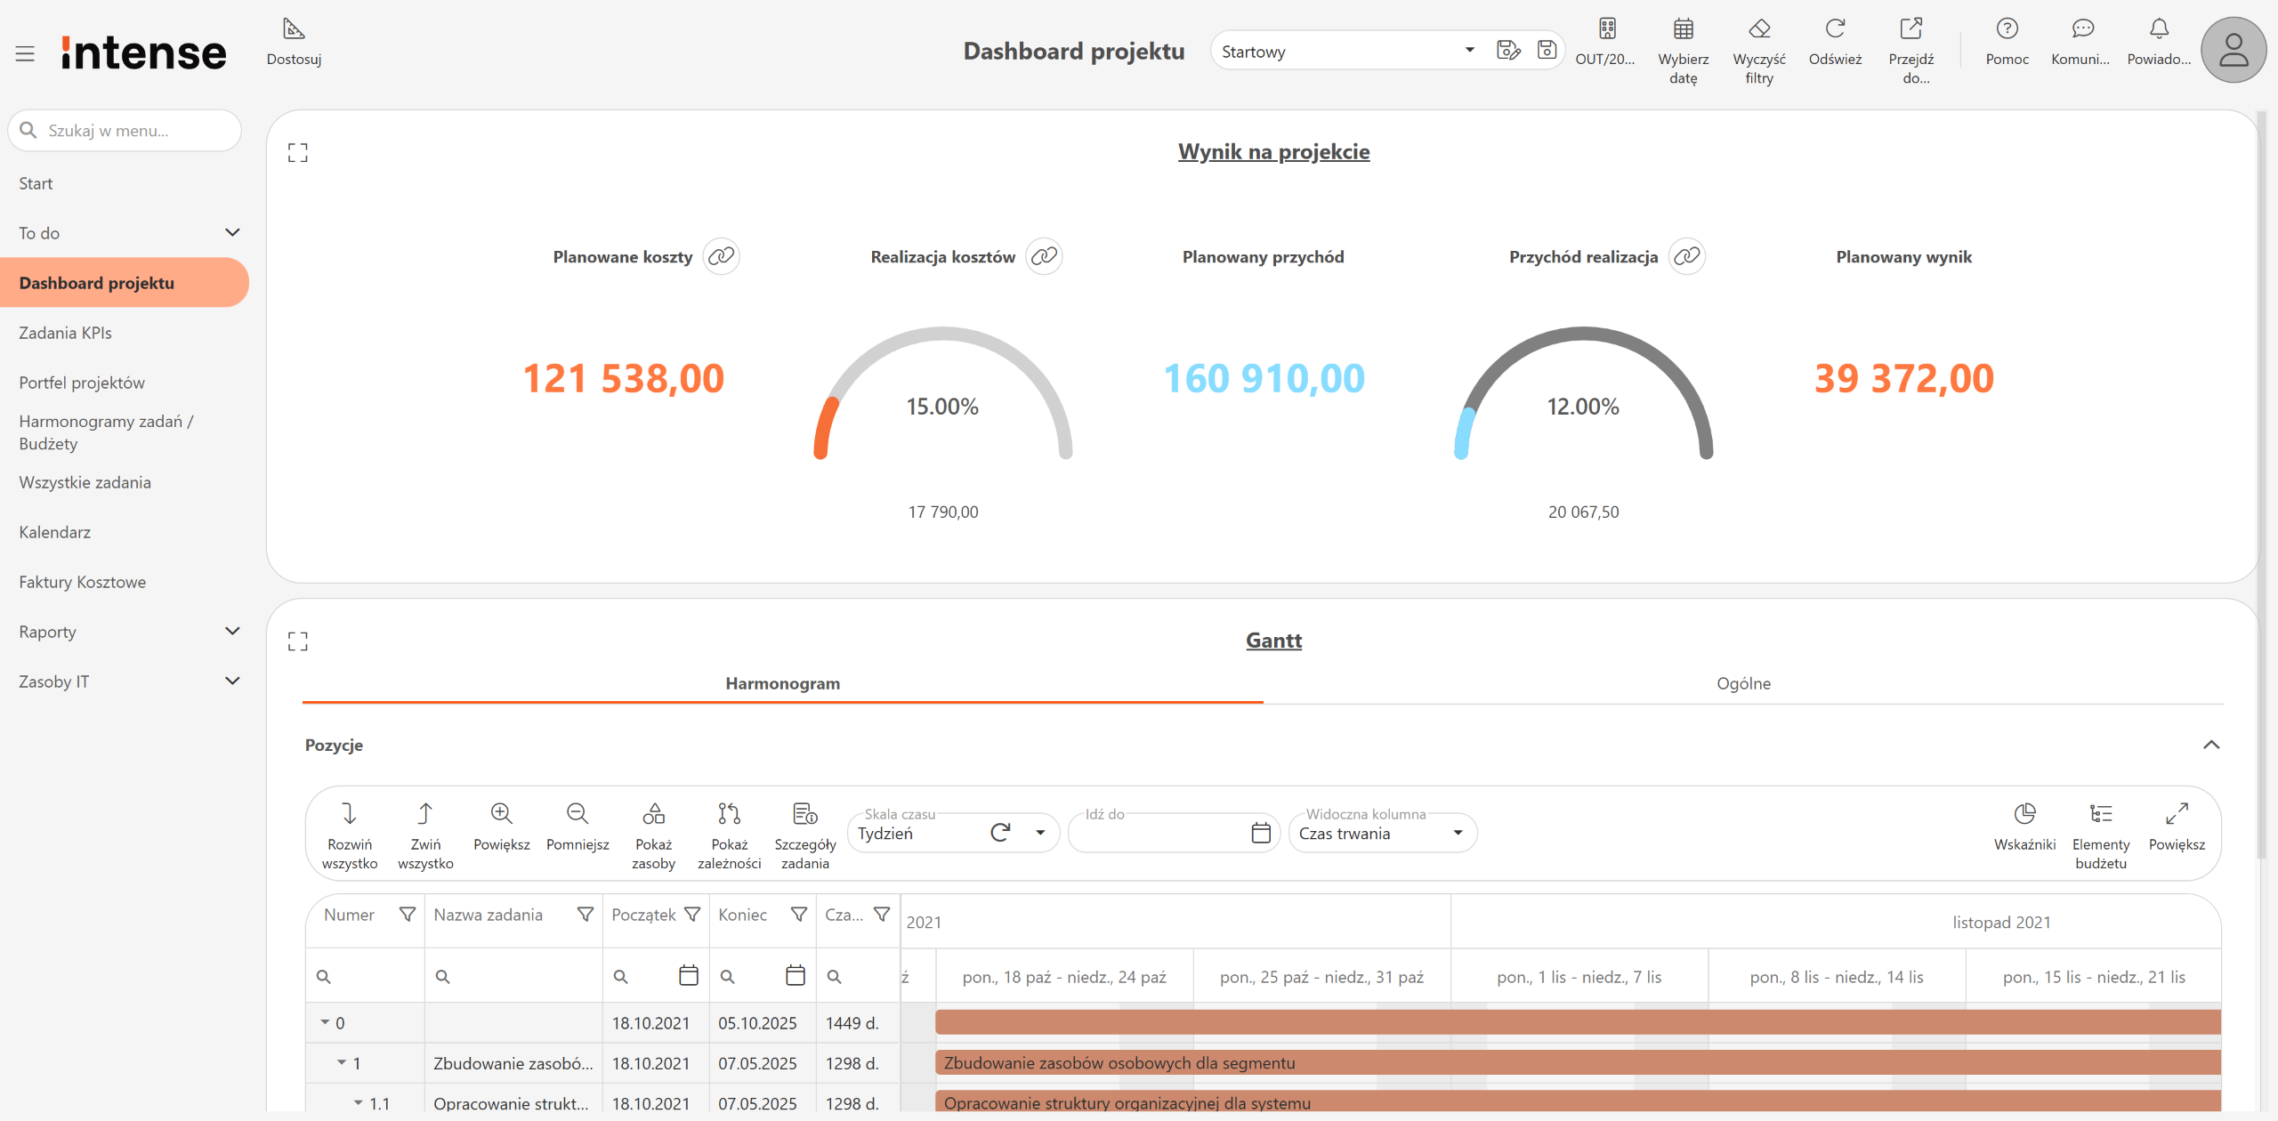Show dependencies with Pokaż zależności
This screenshot has width=2278, height=1121.
point(729,835)
